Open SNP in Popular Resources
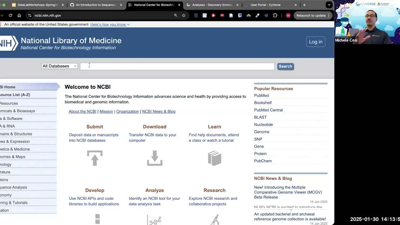The width and height of the screenshot is (400, 225). (258, 139)
